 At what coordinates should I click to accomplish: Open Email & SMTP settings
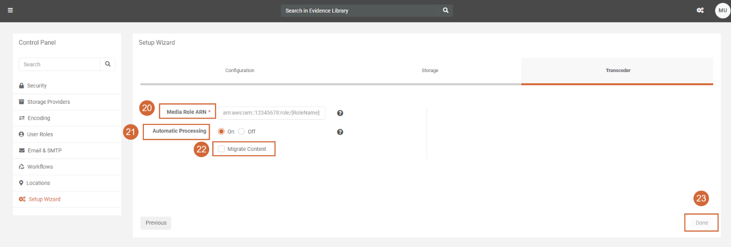tap(44, 150)
